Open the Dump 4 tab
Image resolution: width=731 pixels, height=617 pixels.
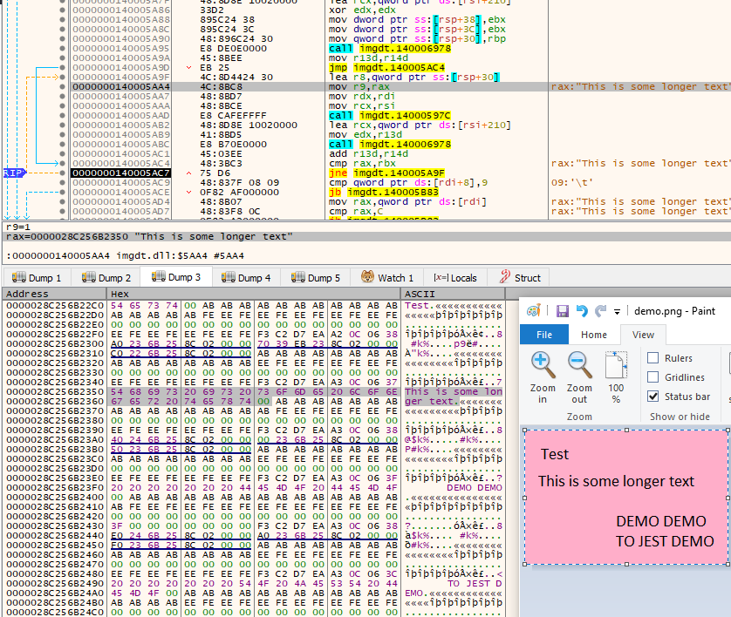(x=246, y=277)
